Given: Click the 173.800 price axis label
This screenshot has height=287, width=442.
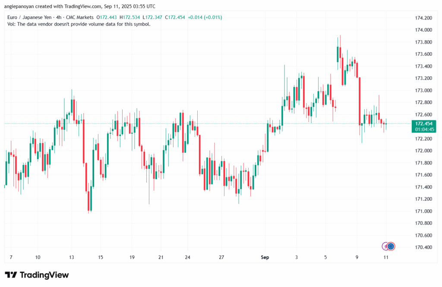Looking at the screenshot, I should click(424, 42).
